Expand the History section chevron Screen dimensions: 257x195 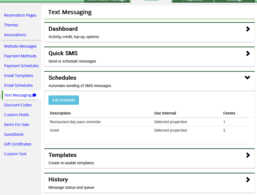point(248,180)
